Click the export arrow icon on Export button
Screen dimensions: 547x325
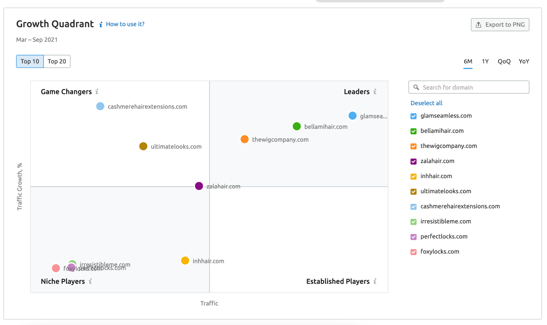(478, 25)
